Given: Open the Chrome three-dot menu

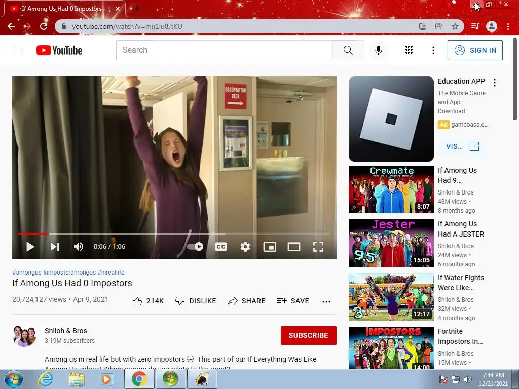Looking at the screenshot, I should click(508, 26).
